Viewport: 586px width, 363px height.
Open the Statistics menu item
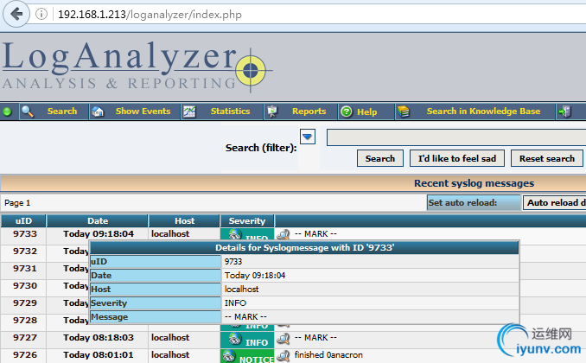(x=230, y=111)
